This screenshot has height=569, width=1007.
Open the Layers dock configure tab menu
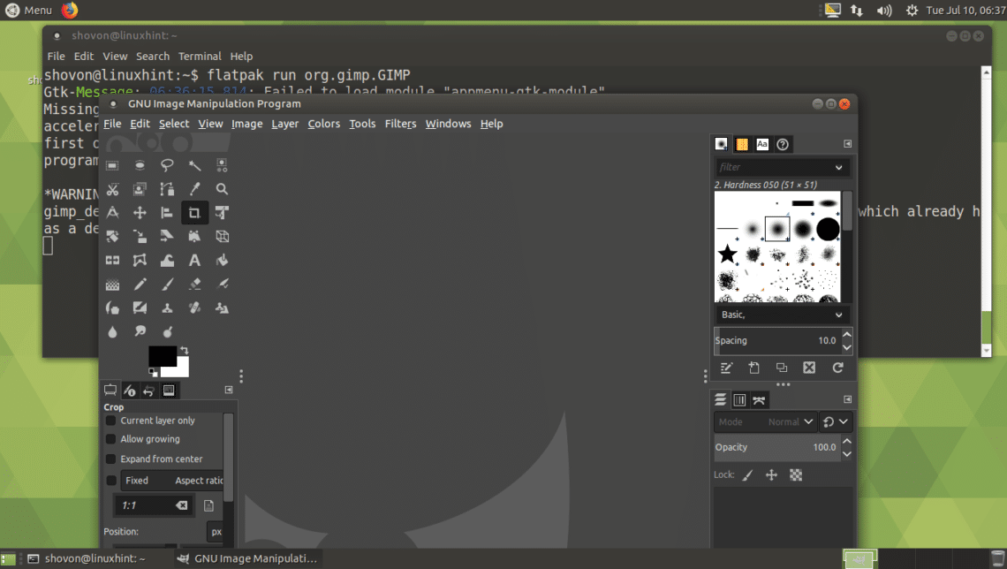848,399
